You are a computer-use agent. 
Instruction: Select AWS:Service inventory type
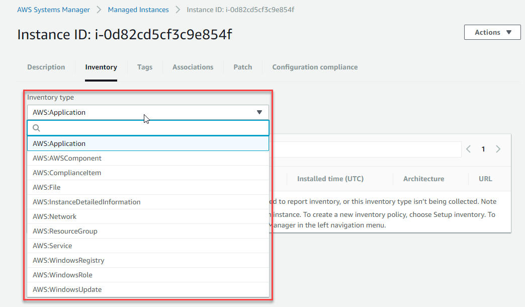[148, 246]
